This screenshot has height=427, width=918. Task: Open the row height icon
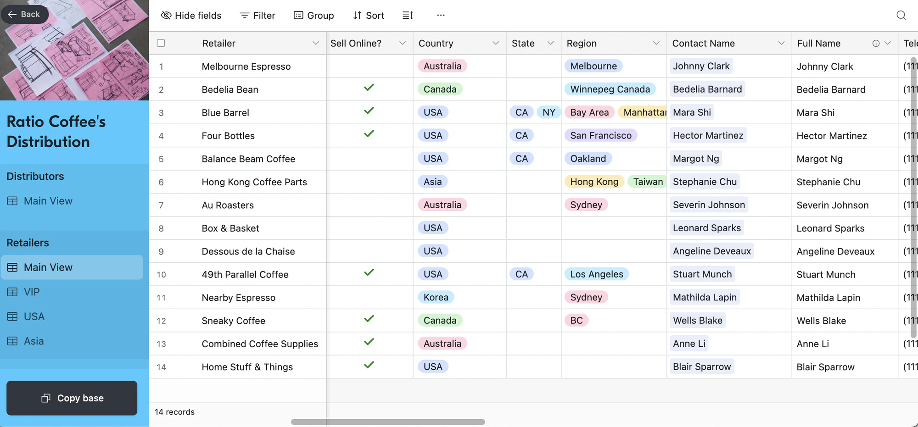[x=408, y=15]
